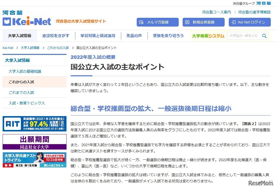Image resolution: width=277 pixels, height=189 pixels.
Task: Open 受験を乗り切ろう from the navigation bar
Action: coord(168,36)
